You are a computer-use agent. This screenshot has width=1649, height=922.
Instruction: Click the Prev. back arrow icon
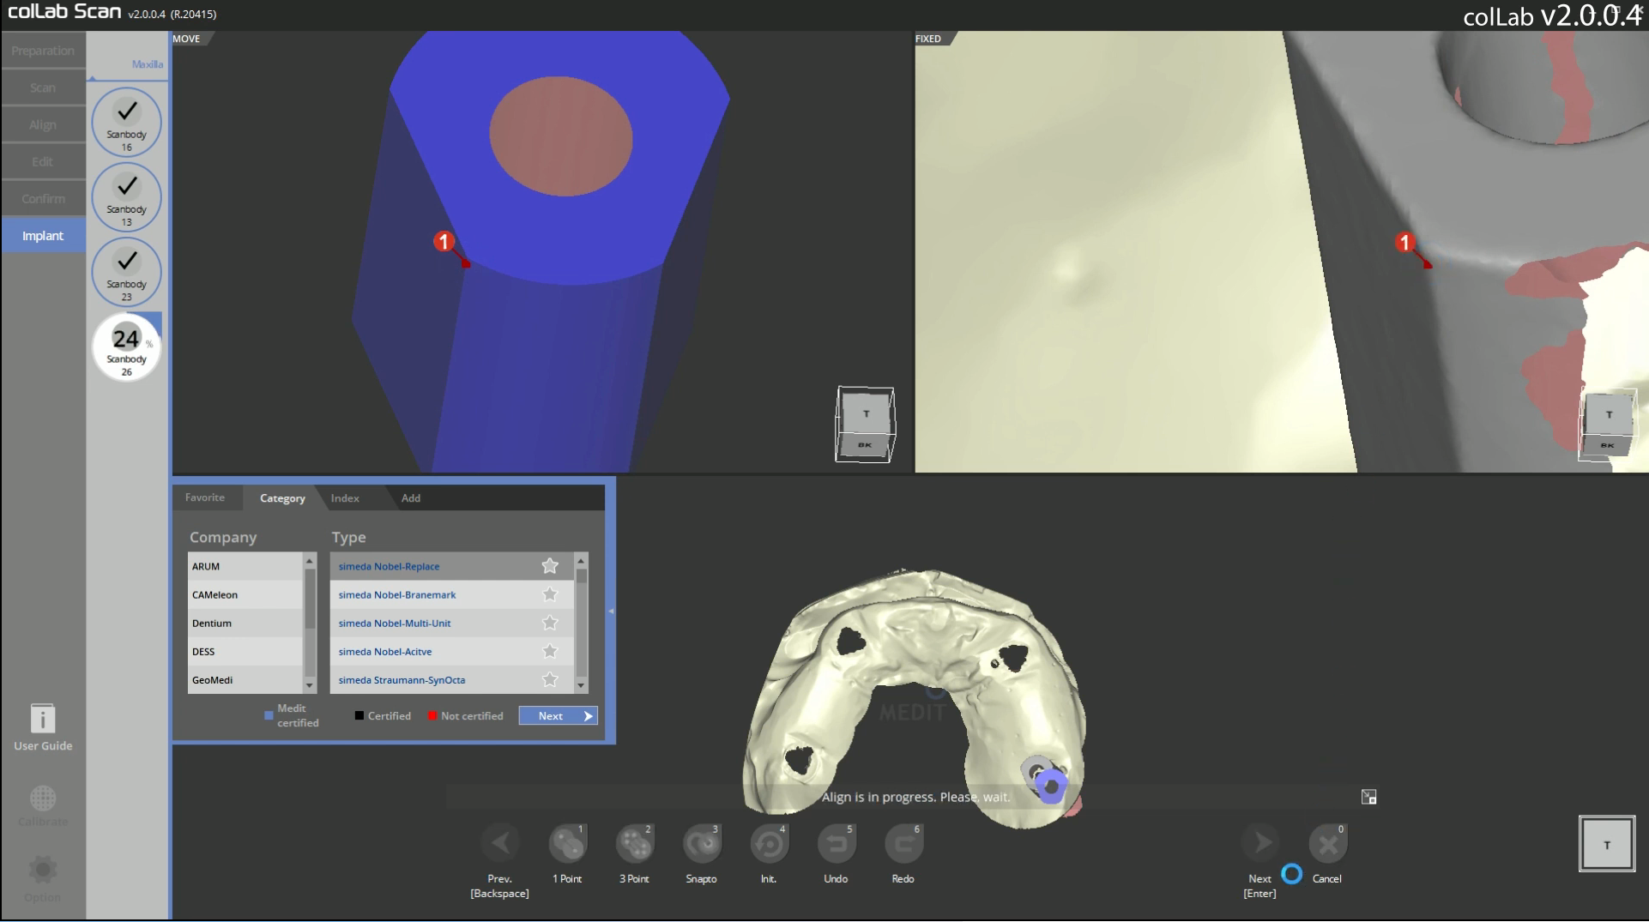500,844
